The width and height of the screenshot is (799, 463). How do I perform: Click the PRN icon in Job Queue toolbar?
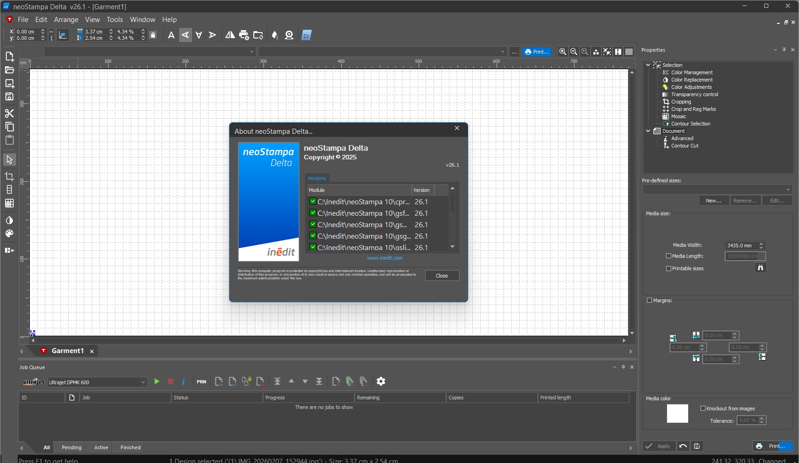[202, 381]
